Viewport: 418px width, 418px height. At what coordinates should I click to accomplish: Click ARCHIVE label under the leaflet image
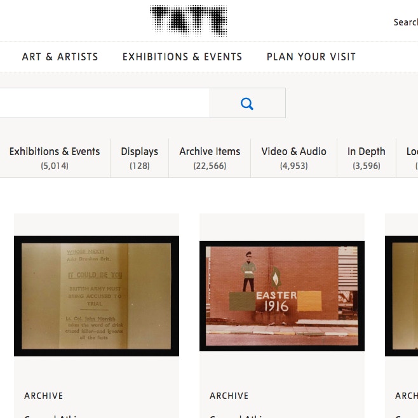[44, 396]
